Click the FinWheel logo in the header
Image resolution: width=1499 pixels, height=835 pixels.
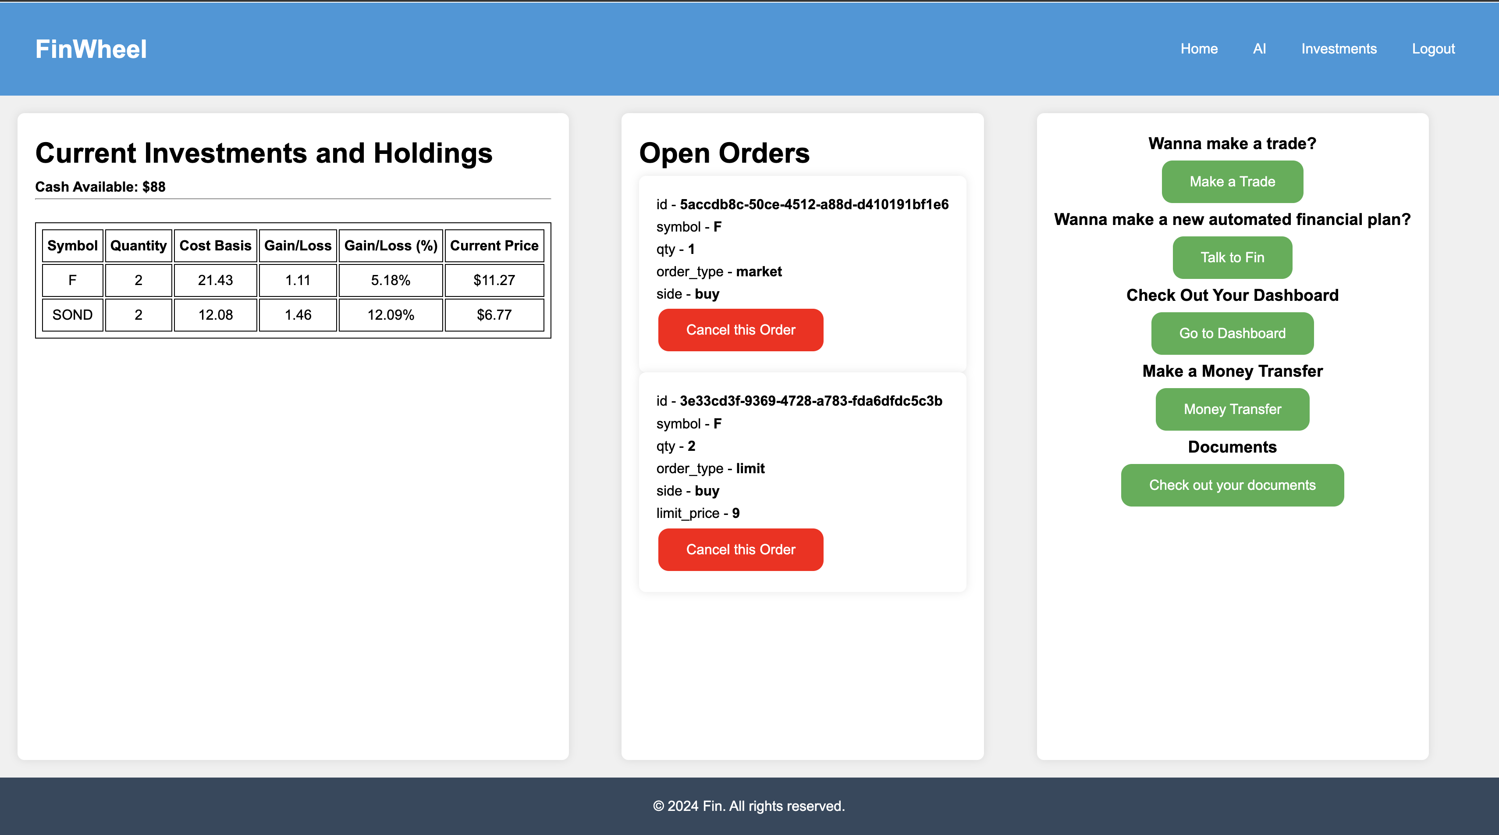coord(91,49)
